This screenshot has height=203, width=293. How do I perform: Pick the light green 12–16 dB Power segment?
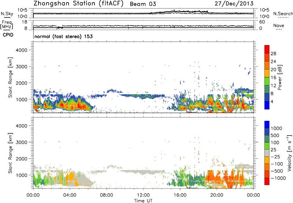267,81
